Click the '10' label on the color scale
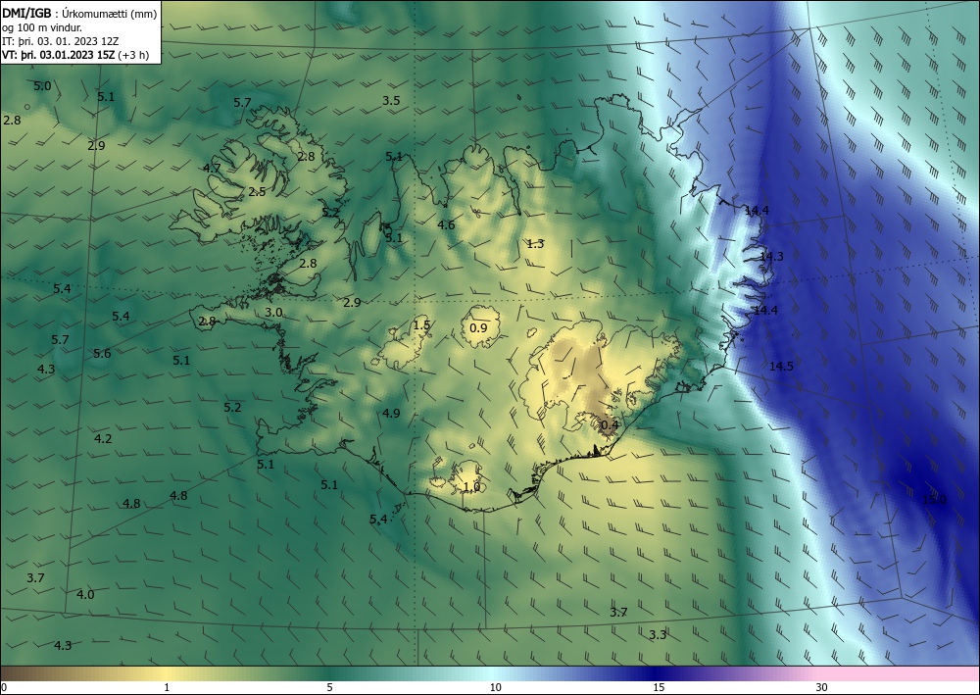Viewport: 980px width, 695px height. pos(495,688)
